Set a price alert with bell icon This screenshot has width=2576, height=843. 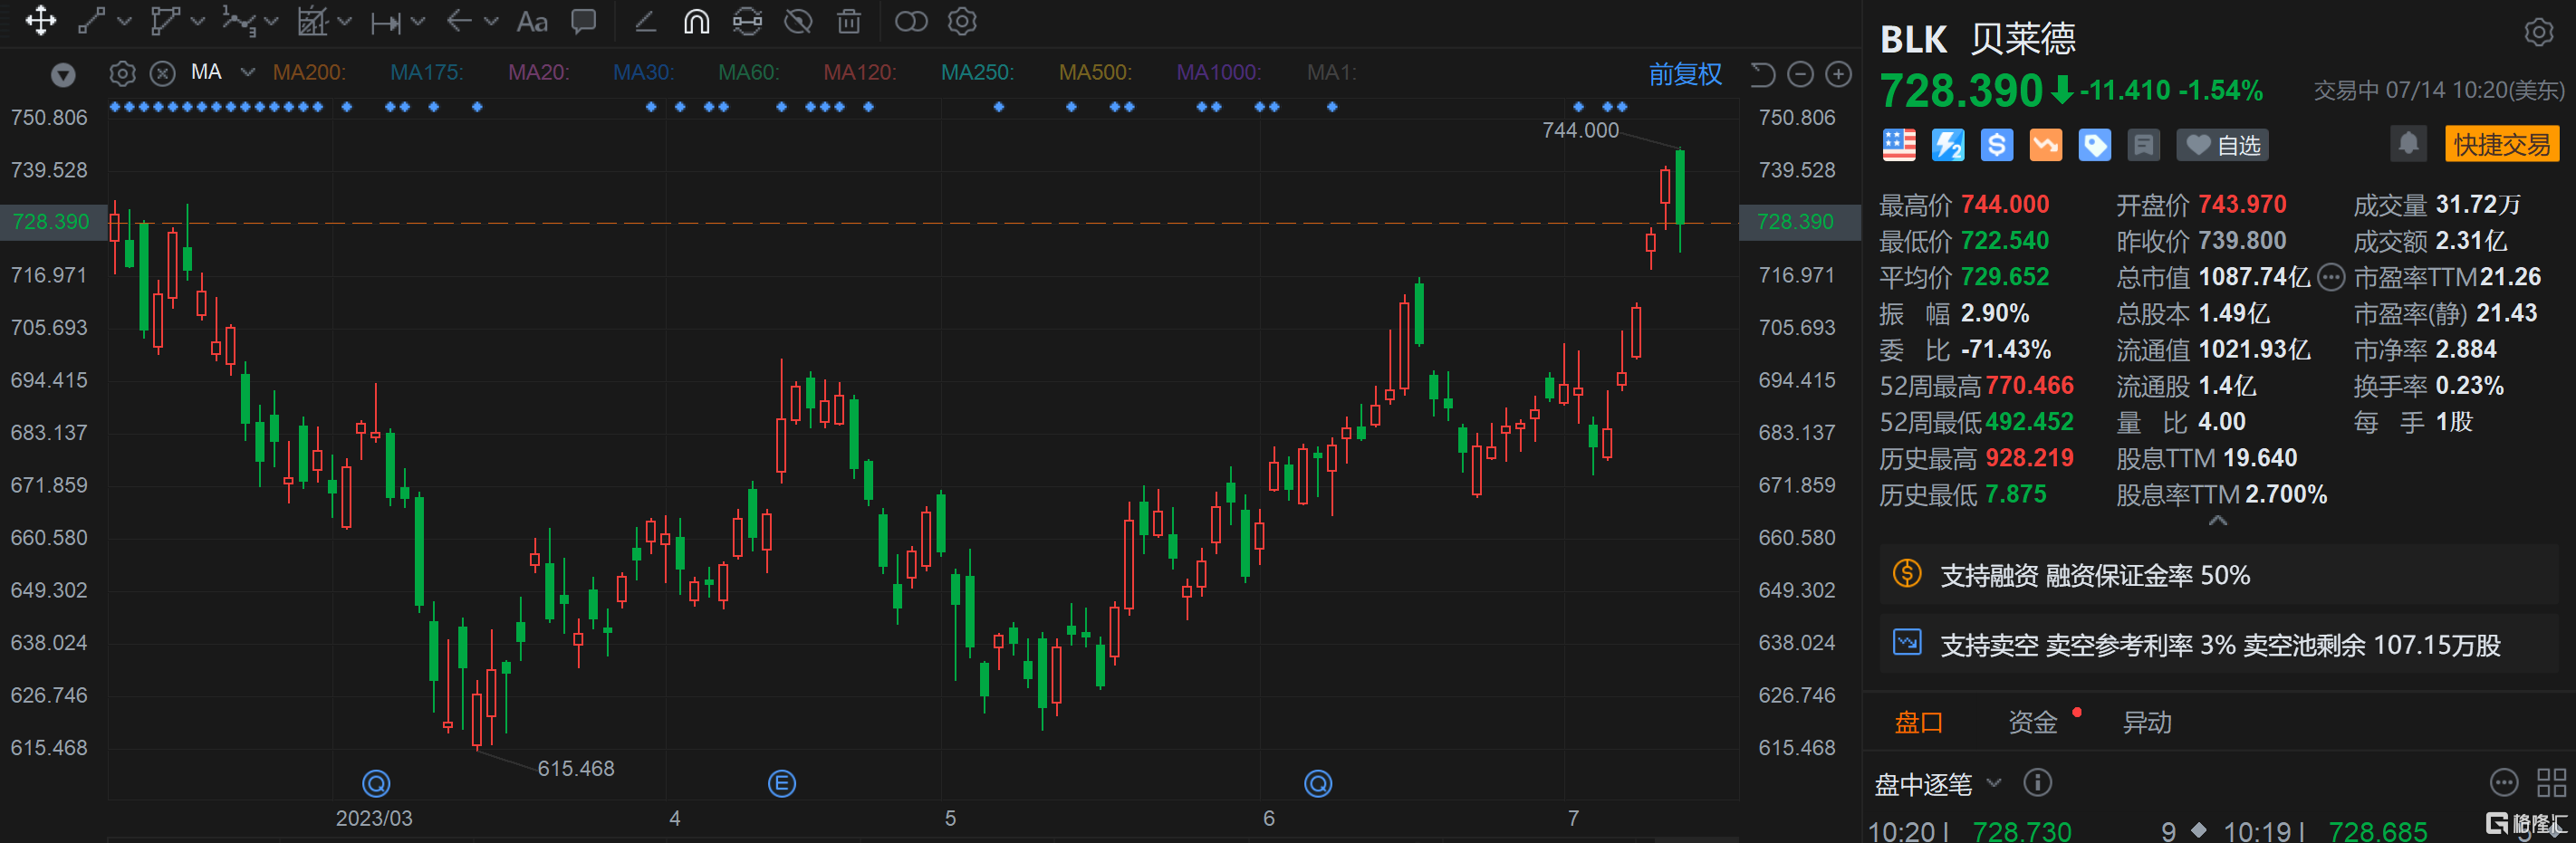[2408, 144]
